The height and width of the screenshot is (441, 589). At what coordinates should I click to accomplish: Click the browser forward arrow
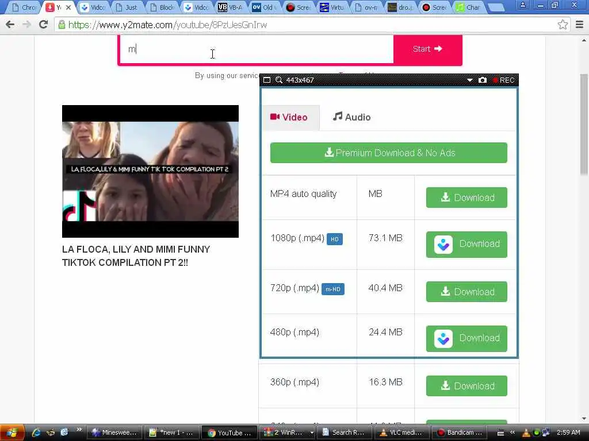click(26, 25)
